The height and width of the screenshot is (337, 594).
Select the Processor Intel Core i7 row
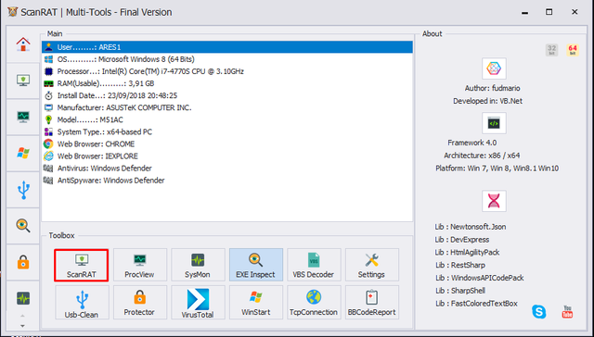coord(226,71)
